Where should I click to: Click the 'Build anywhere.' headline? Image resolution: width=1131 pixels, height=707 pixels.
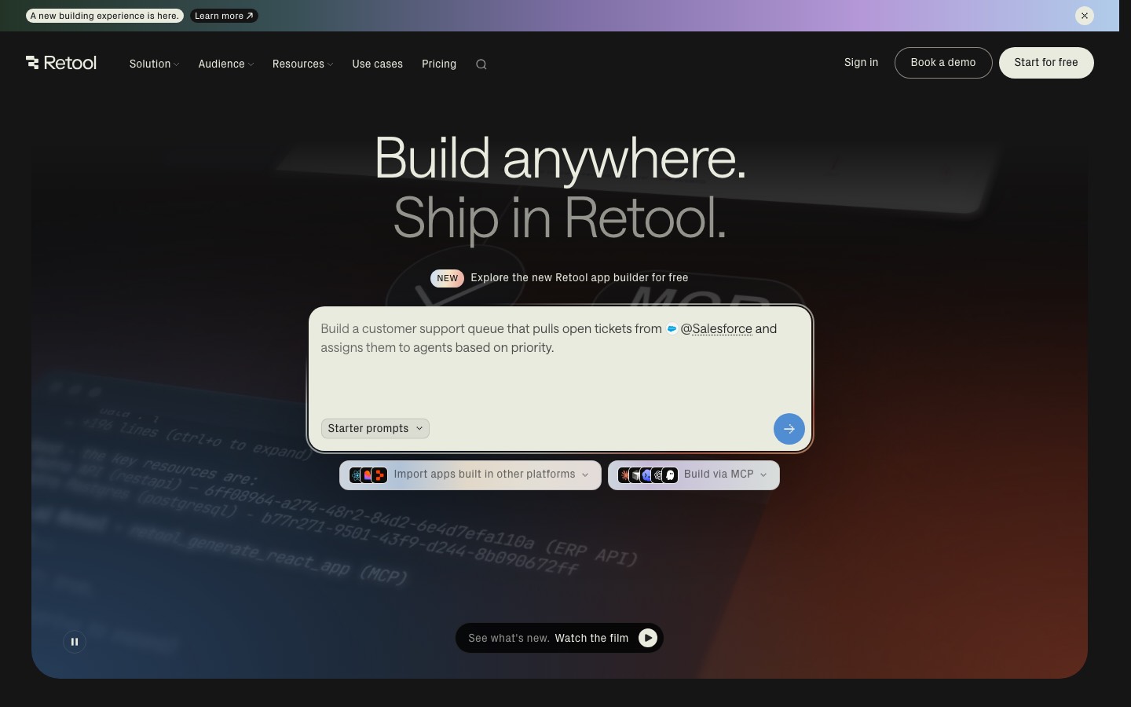point(560,159)
